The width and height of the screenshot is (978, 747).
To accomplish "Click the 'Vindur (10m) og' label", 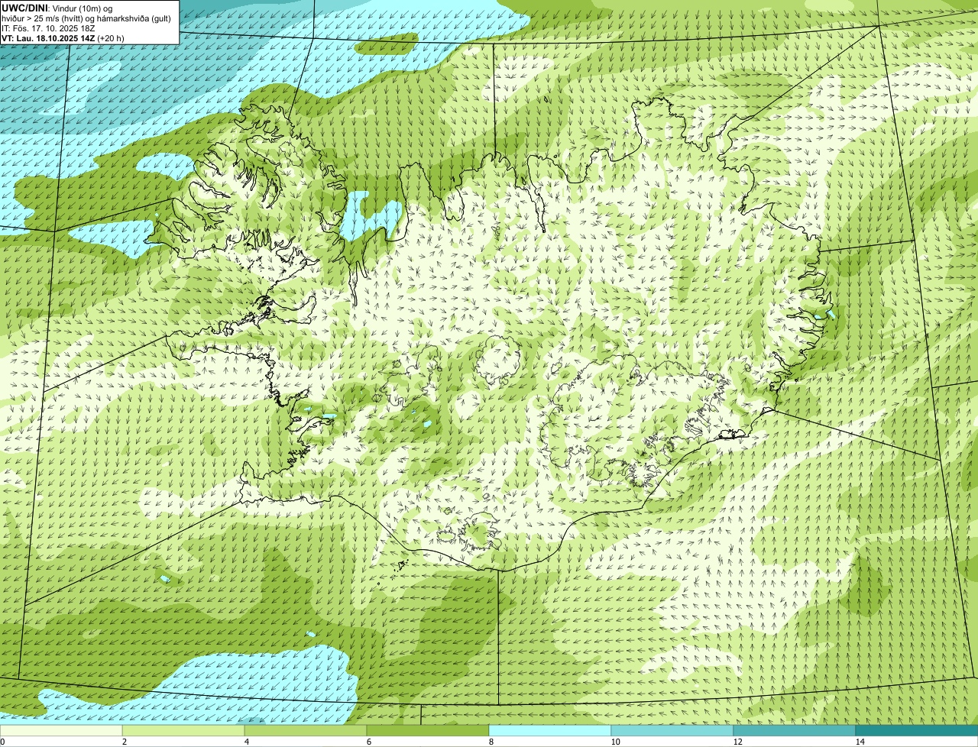I will pyautogui.click(x=83, y=9).
